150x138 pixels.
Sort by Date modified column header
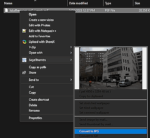tap(78, 3)
